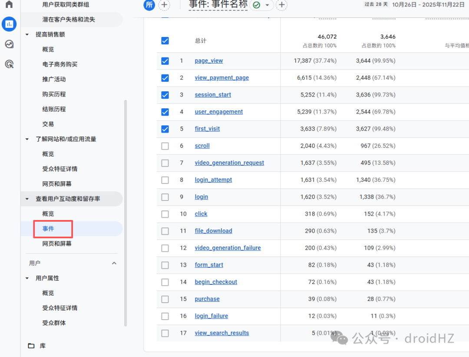Open the user_engagement event link

[x=218, y=112]
